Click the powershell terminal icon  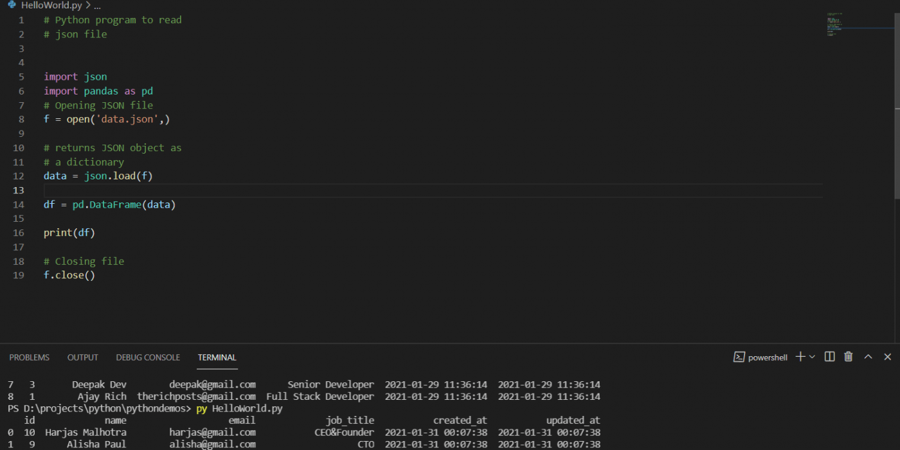tap(739, 357)
